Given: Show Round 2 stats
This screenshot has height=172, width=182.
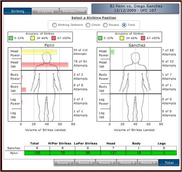Looking at the screenshot, I should coord(85,163).
